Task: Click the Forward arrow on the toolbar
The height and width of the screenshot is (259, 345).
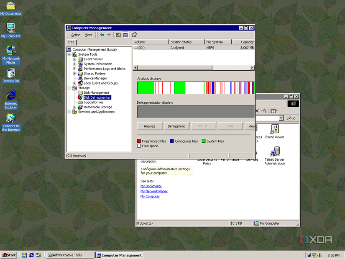Action: point(108,35)
